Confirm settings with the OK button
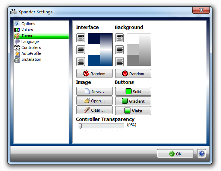This screenshot has width=221, height=171. [x=175, y=154]
